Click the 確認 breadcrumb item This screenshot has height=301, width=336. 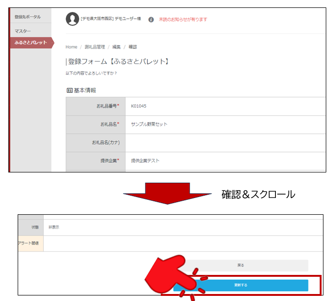132,47
